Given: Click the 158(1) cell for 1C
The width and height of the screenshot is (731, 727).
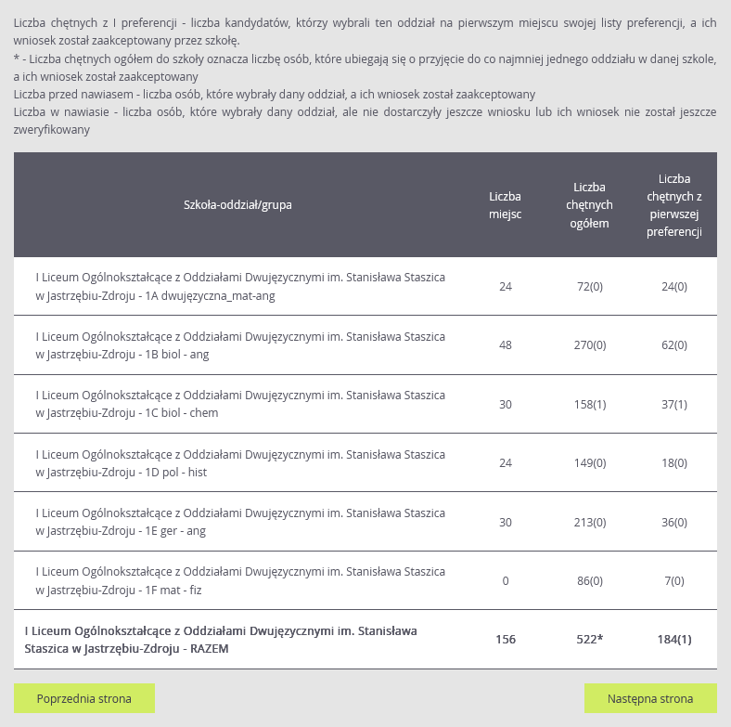Looking at the screenshot, I should (590, 404).
